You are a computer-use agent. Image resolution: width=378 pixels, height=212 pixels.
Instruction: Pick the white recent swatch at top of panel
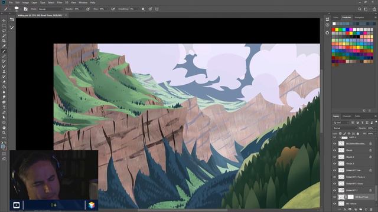334,24
